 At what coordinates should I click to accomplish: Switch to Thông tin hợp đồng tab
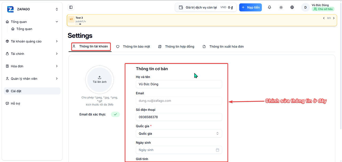tap(176, 46)
